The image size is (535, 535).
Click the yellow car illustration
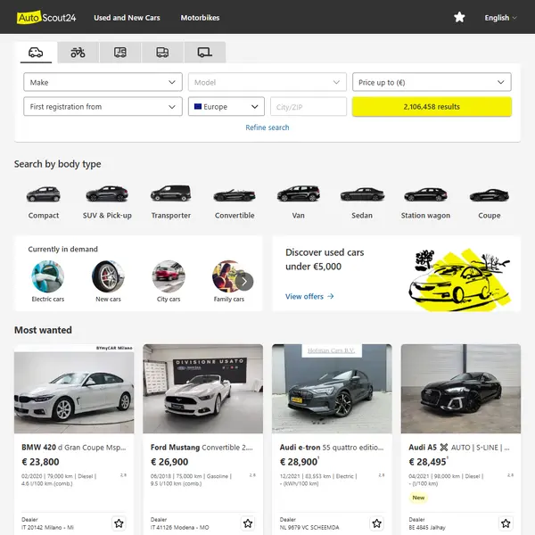pos(459,279)
